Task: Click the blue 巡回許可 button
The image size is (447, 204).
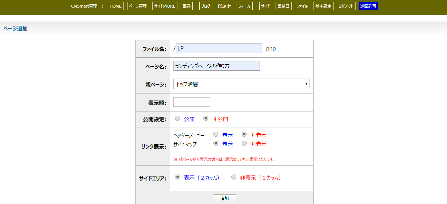Action: [368, 6]
